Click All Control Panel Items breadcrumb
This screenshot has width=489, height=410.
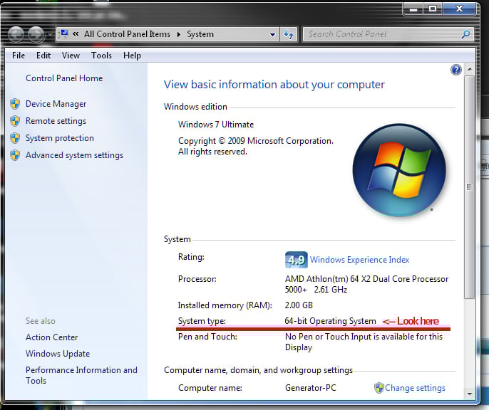click(127, 34)
